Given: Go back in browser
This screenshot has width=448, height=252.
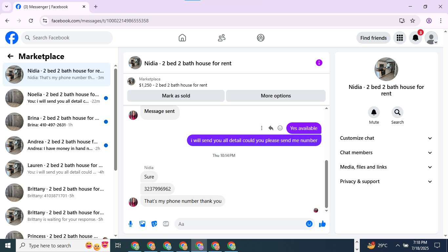Looking at the screenshot, I should 7,21.
